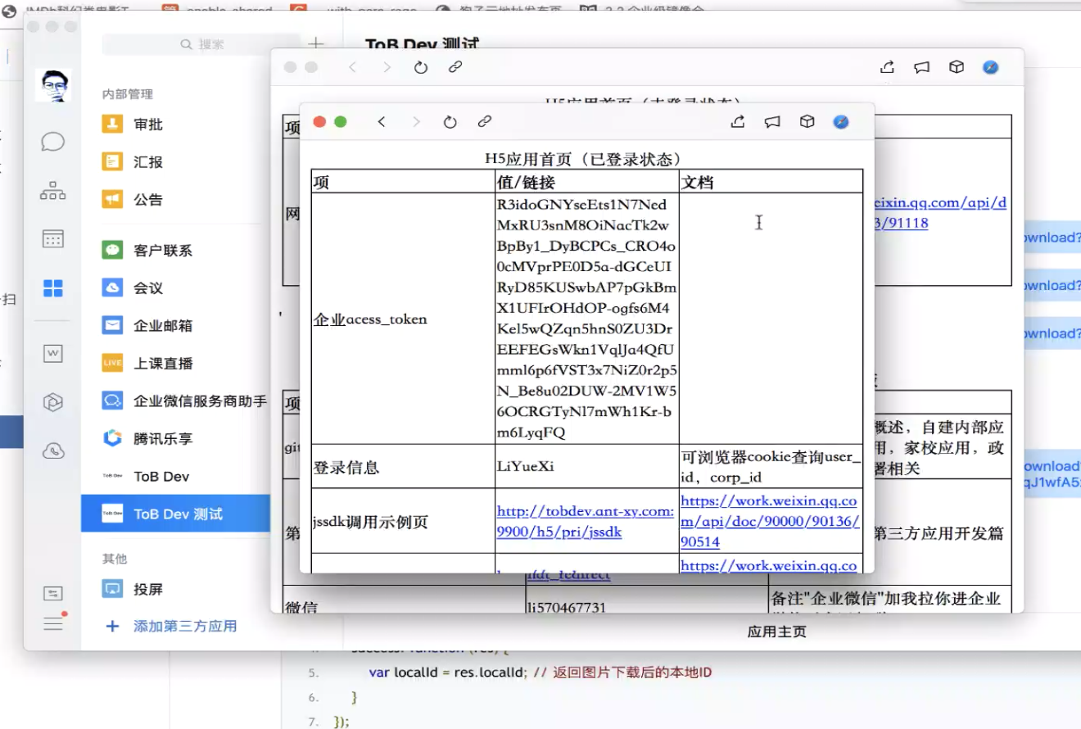Screen dimensions: 1081x729
Task: Open the cloud phone icon in sidebar
Action: pos(53,450)
